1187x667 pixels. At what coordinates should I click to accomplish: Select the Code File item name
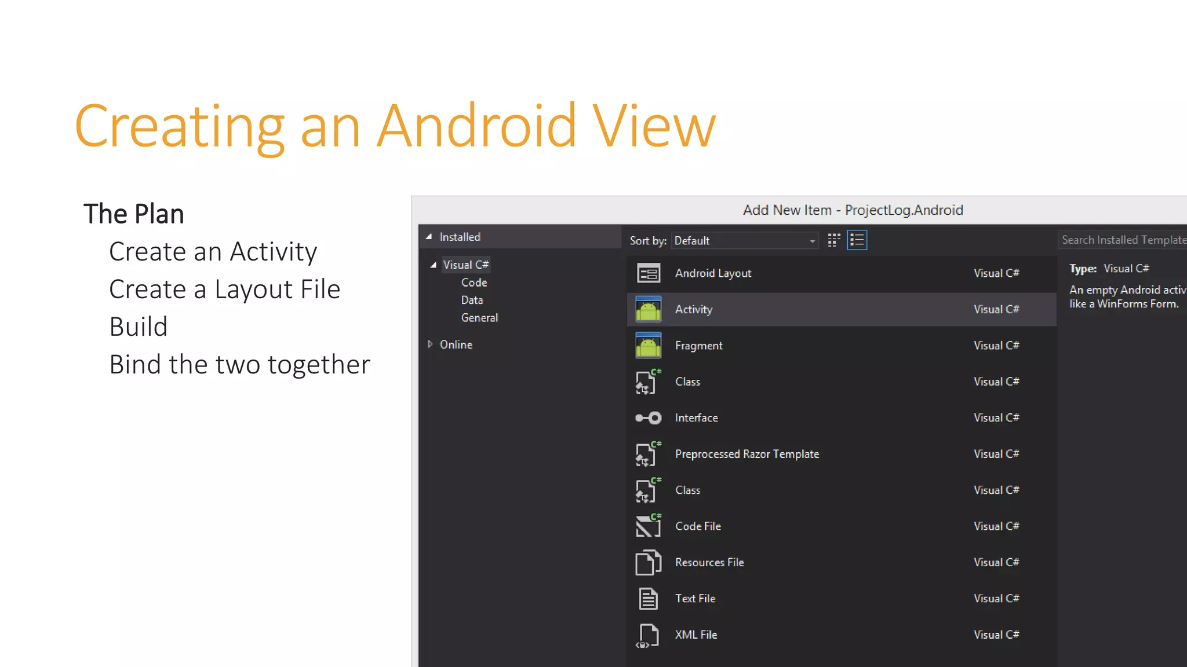tap(698, 526)
